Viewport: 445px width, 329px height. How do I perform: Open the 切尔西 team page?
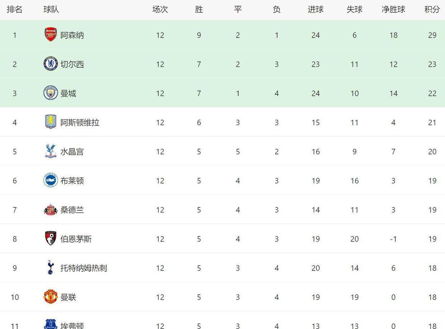tap(72, 64)
